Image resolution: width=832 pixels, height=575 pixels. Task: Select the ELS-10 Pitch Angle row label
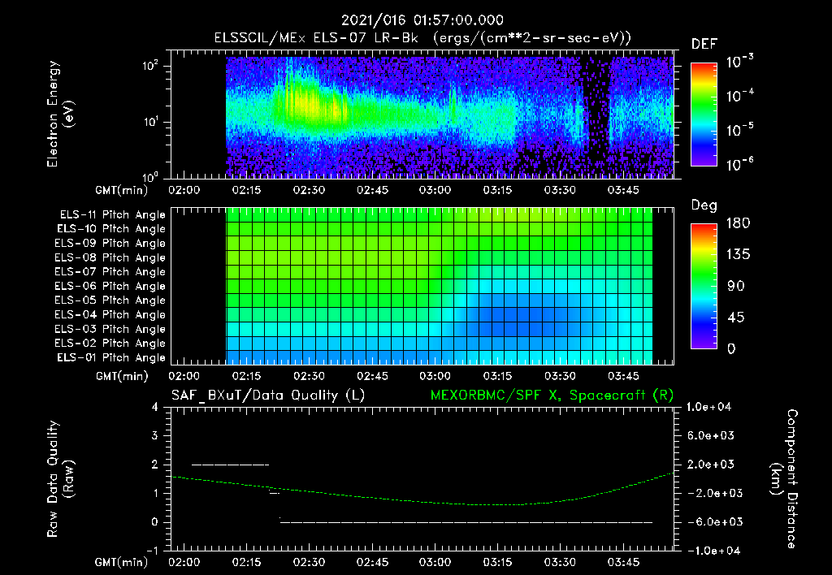click(x=111, y=229)
